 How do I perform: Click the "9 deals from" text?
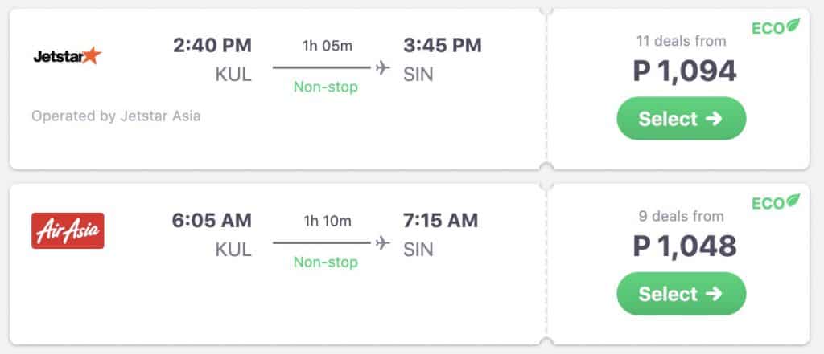point(681,216)
